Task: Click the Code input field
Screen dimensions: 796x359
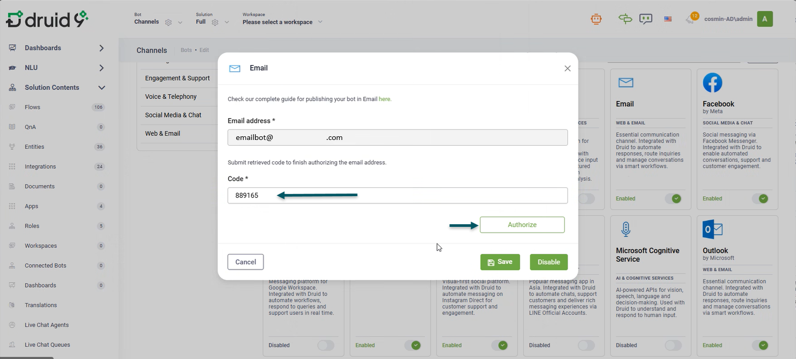Action: tap(397, 196)
